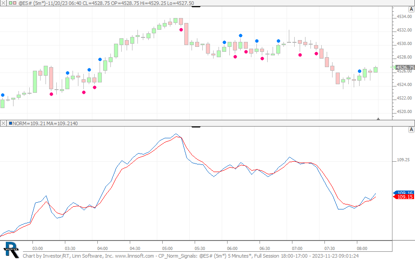Click the www.linnsoft.com text in the footer
Viewport: 415px width, 259px height.
tap(134, 256)
